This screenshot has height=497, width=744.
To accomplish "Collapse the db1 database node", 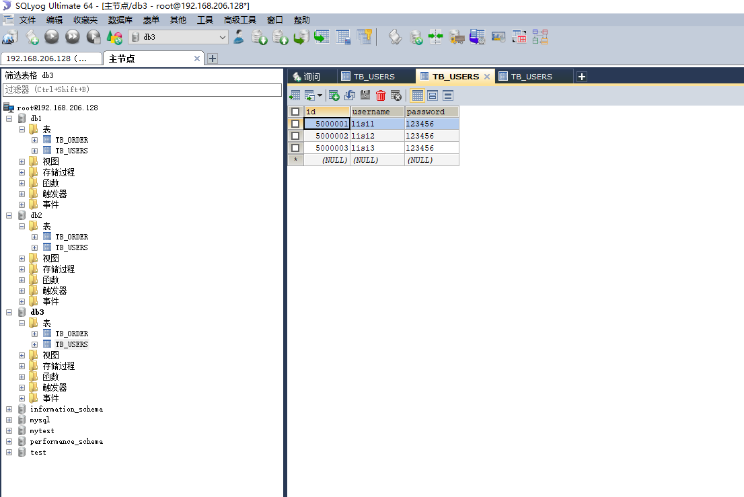I will pyautogui.click(x=9, y=118).
